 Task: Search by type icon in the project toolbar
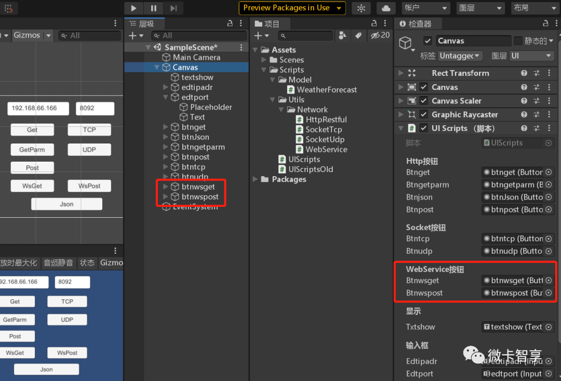[342, 35]
